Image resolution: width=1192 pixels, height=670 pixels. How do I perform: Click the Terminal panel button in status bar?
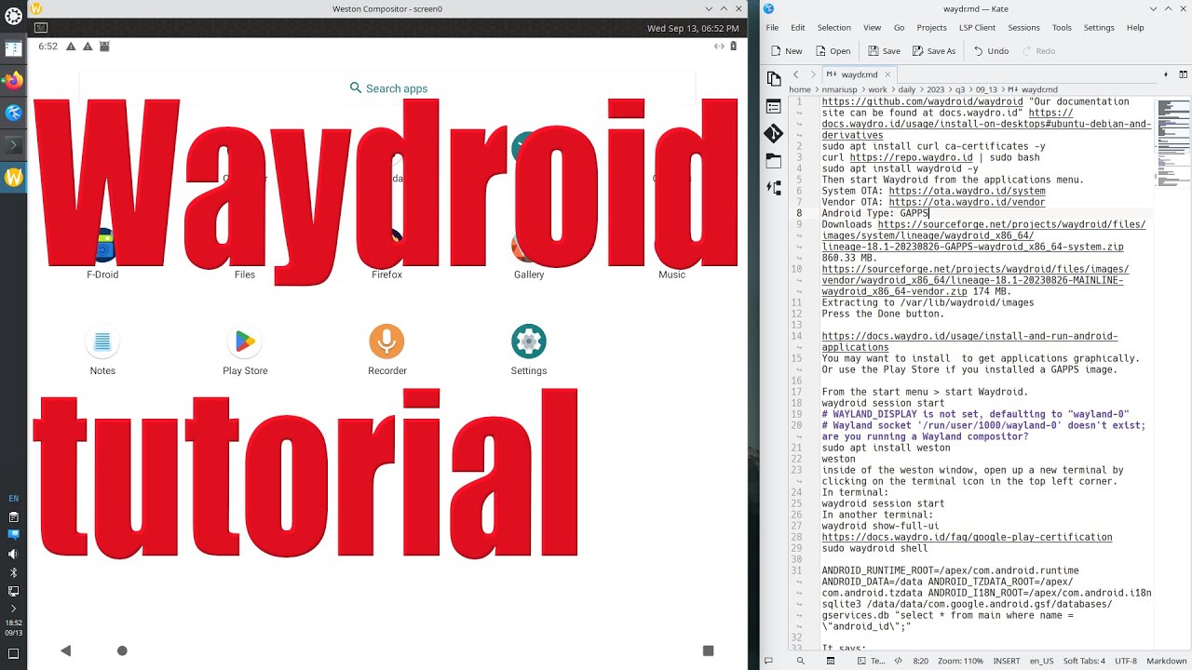[x=872, y=661]
